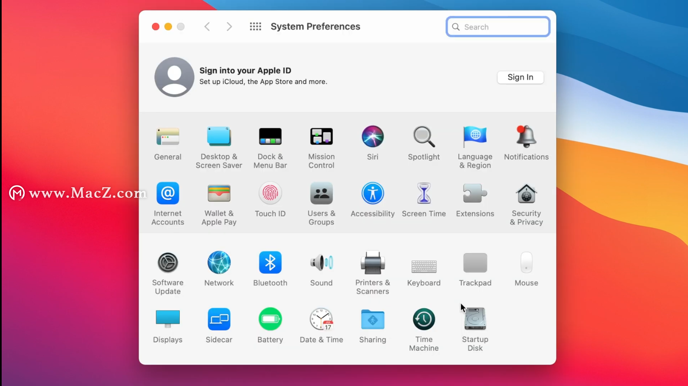
Task: Open Network preferences
Action: pos(219,263)
